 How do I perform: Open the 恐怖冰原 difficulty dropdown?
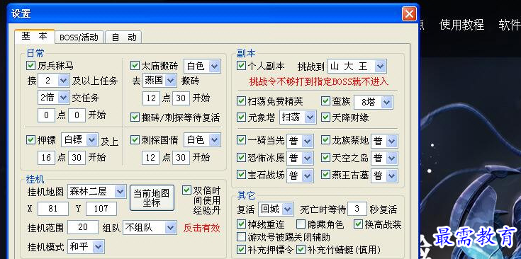click(300, 158)
